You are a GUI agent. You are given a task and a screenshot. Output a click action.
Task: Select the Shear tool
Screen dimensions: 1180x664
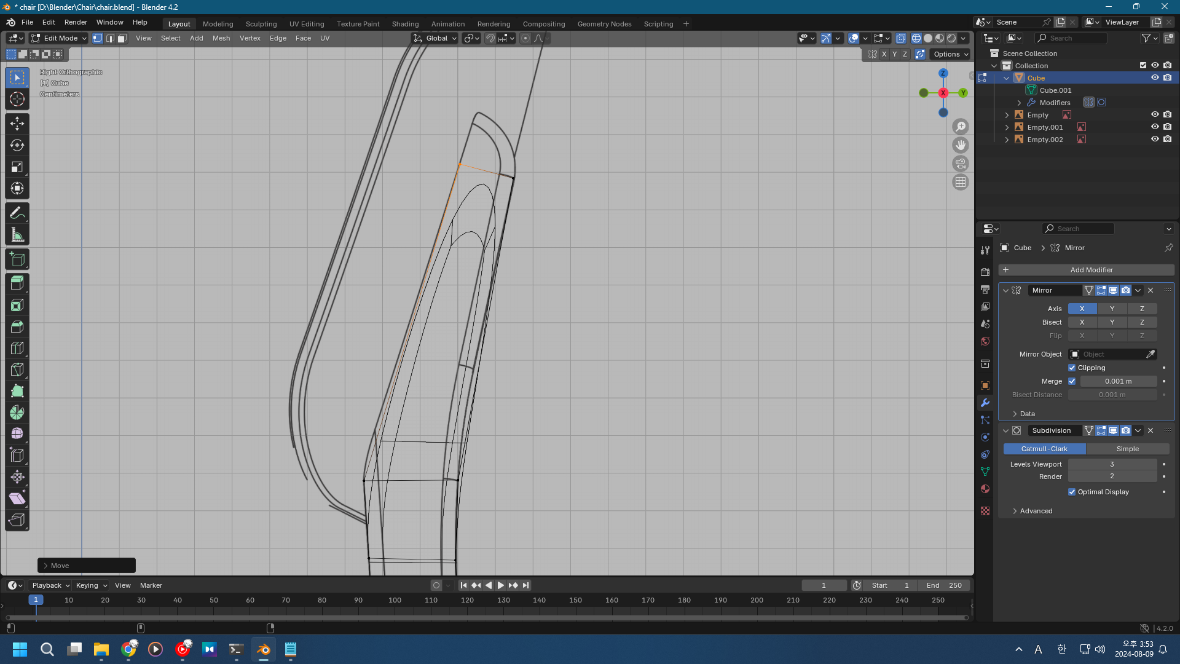17,499
